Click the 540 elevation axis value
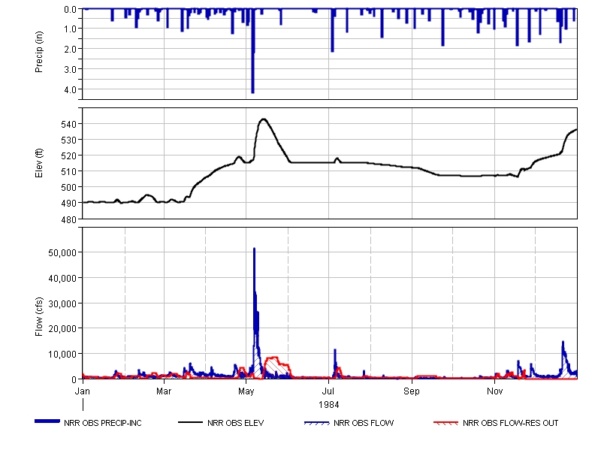 (x=69, y=124)
